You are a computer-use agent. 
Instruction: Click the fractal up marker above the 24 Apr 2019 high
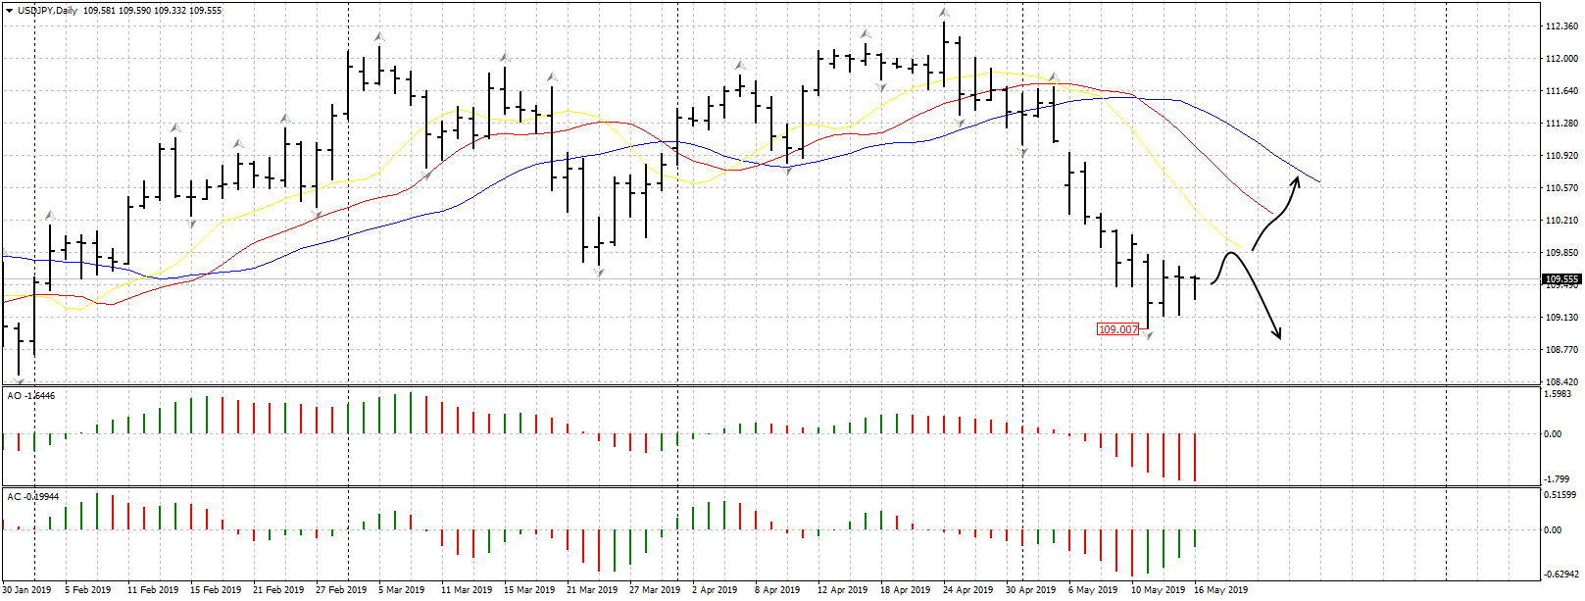(944, 14)
